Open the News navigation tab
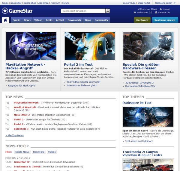This screenshot has width=180, height=171. coord(27,20)
